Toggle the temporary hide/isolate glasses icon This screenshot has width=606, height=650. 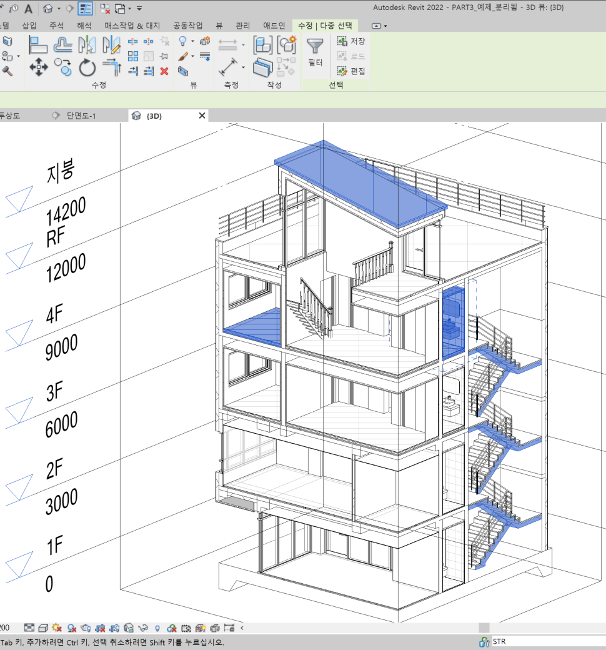[x=143, y=627]
